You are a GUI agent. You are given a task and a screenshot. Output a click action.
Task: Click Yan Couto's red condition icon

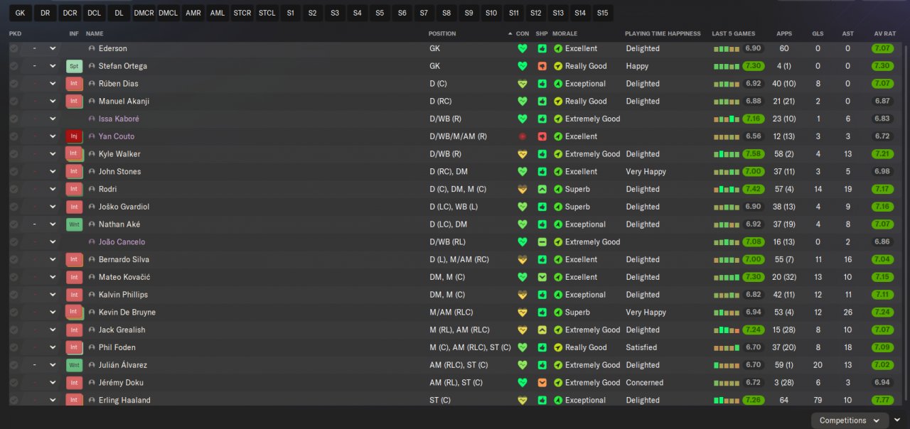tap(523, 136)
